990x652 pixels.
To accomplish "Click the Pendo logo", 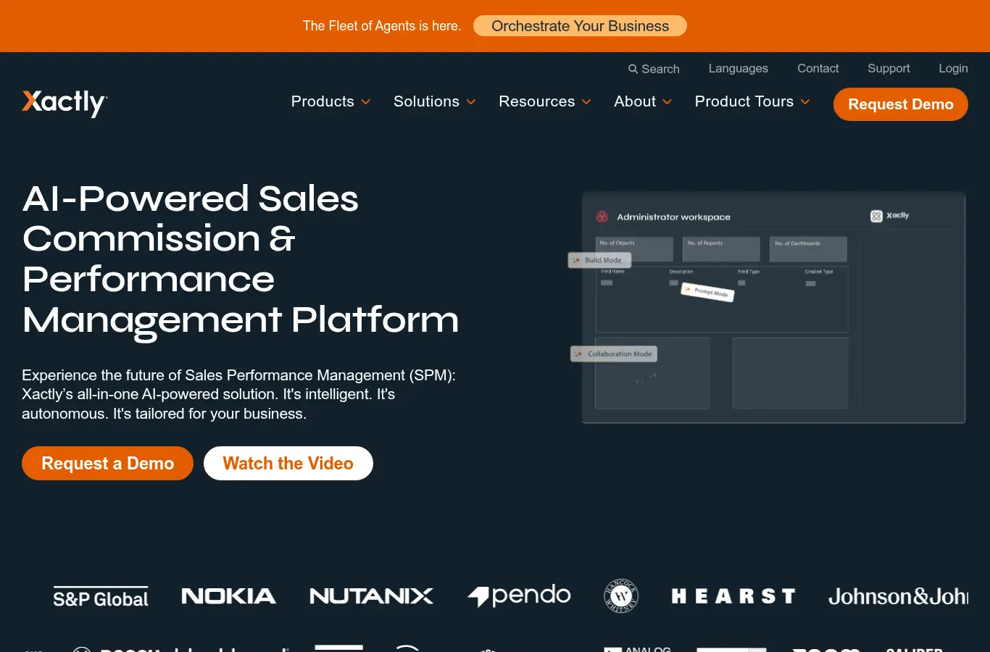I will (519, 595).
